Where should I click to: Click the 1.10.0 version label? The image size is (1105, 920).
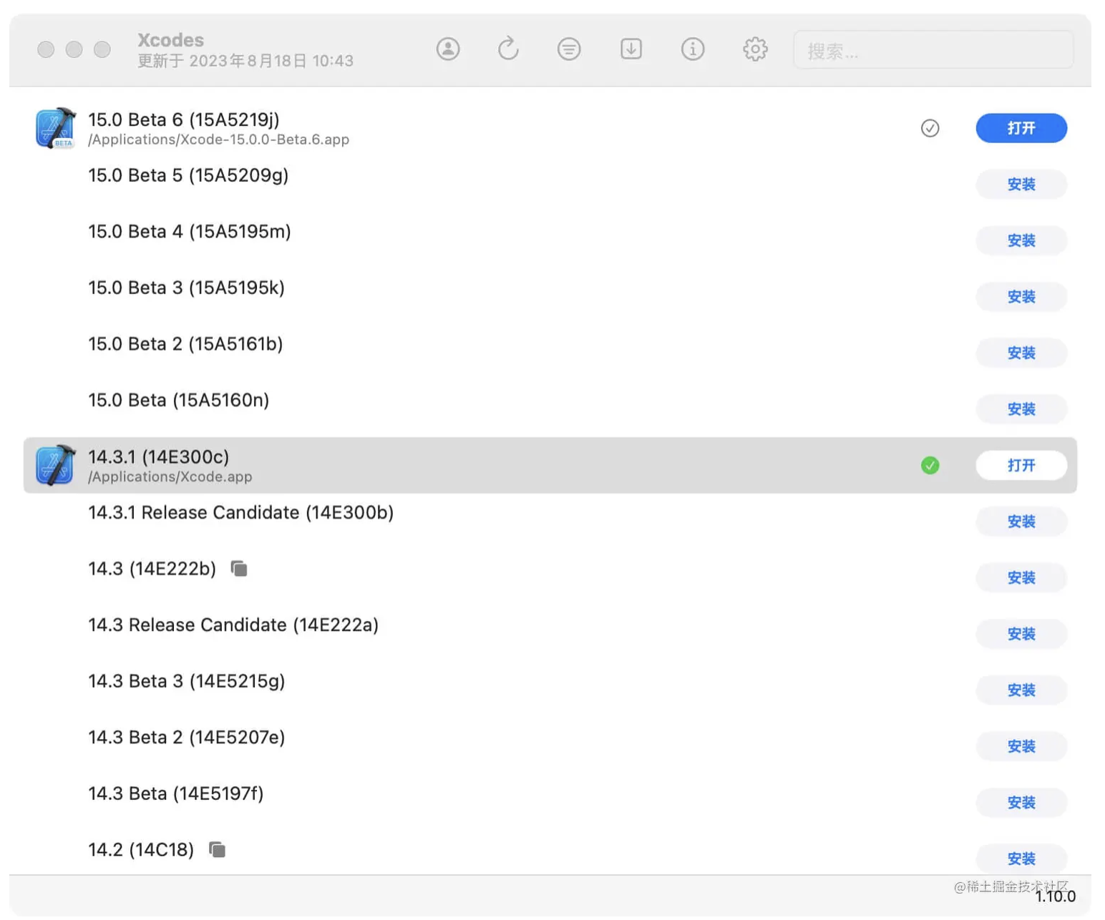pos(1055,896)
